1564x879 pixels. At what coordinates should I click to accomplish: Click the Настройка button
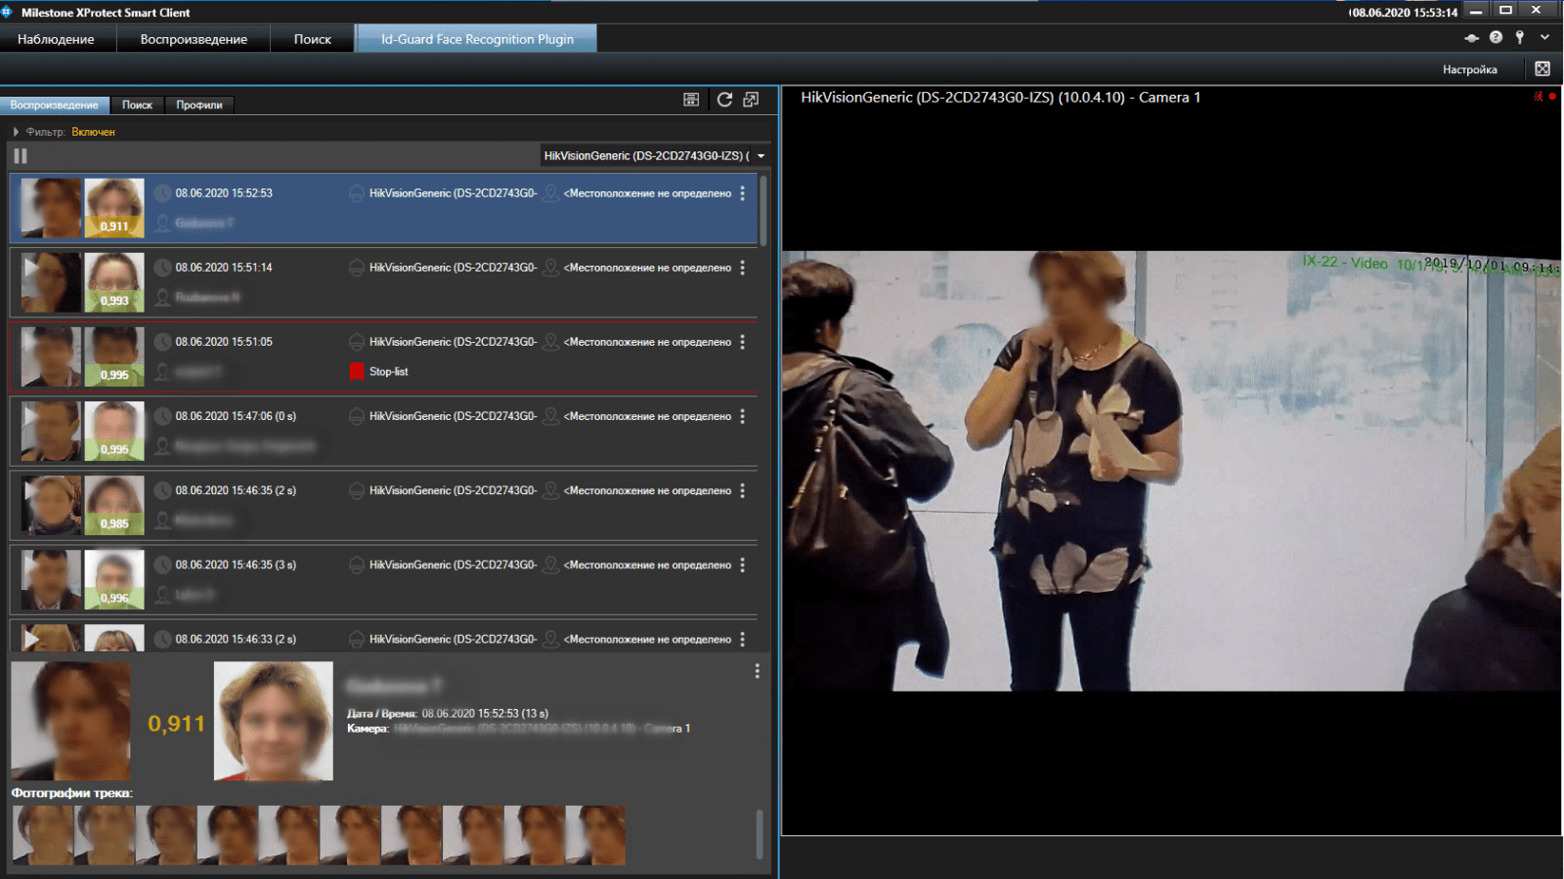click(1469, 69)
